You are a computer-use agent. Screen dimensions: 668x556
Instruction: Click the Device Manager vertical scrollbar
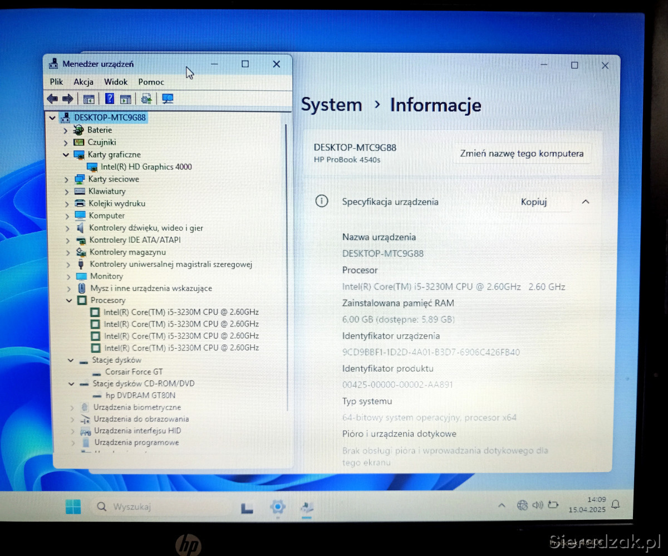click(287, 267)
